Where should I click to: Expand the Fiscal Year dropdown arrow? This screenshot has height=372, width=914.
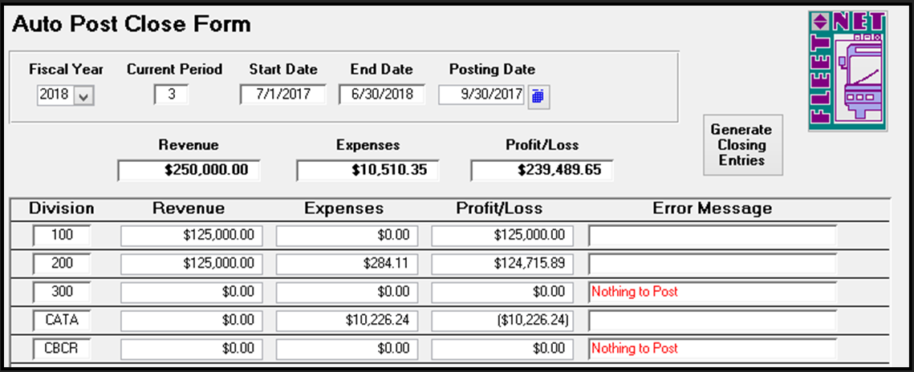[x=84, y=95]
